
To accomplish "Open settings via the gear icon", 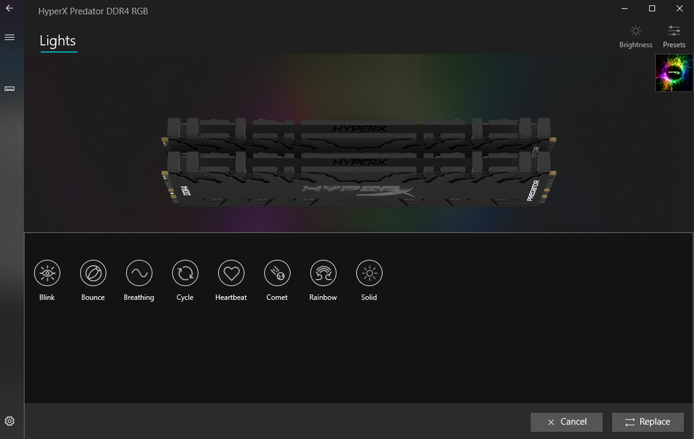I will click(10, 421).
